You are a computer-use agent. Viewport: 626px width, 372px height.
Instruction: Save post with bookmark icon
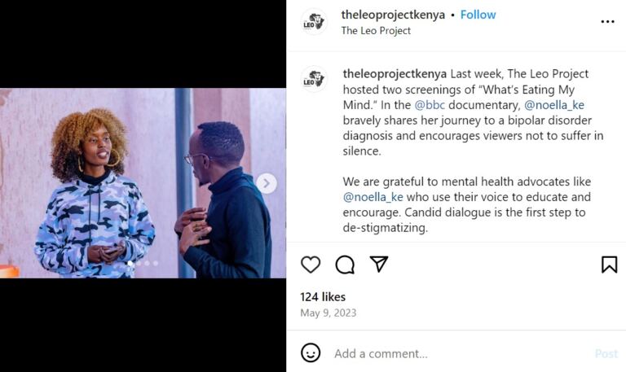tap(609, 265)
